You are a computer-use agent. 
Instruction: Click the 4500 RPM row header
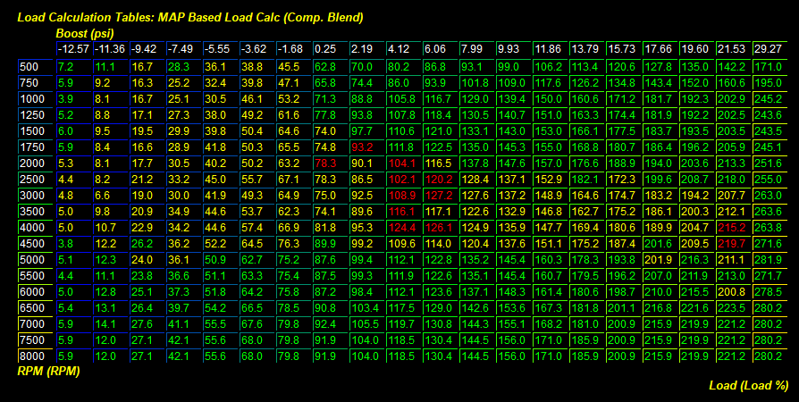(30, 243)
